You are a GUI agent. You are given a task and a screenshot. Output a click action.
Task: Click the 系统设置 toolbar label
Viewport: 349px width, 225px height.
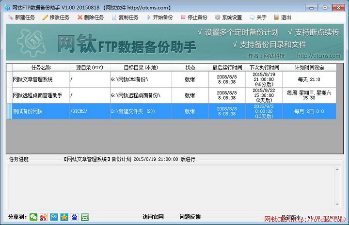pyautogui.click(x=232, y=17)
